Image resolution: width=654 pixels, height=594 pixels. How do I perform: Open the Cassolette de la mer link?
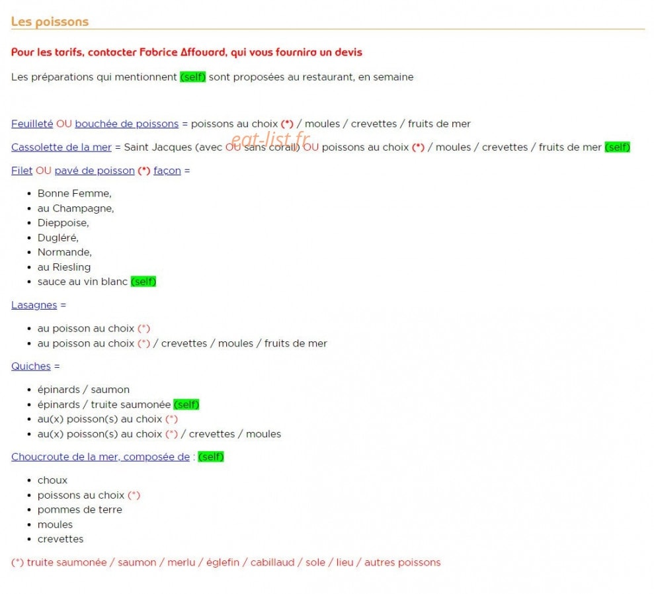click(61, 148)
